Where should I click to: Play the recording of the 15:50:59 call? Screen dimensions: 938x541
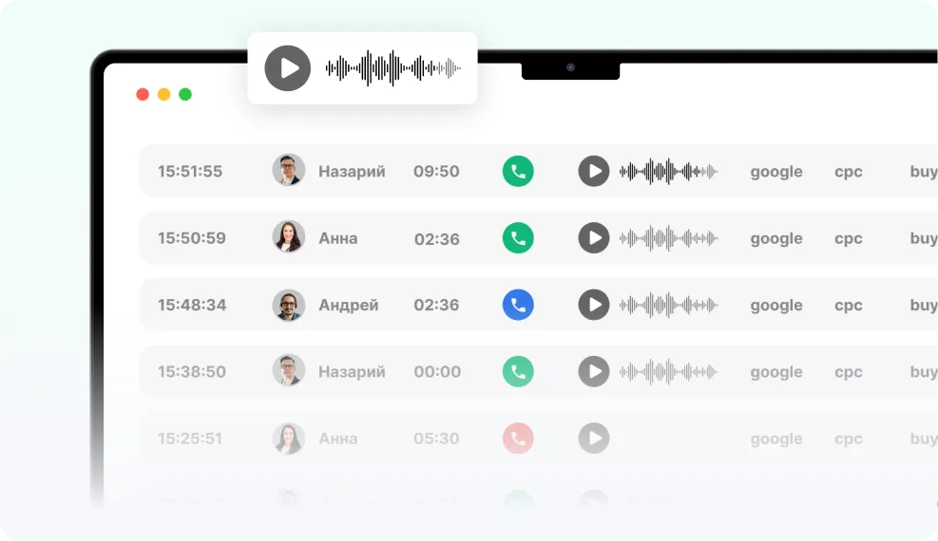tap(594, 238)
